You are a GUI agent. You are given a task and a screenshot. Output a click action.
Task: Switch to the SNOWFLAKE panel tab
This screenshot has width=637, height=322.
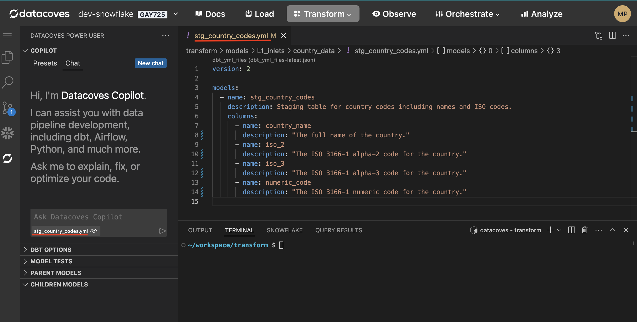pos(285,230)
